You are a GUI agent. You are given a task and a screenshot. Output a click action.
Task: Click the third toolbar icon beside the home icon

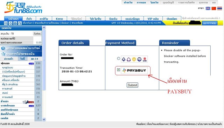point(15,23)
